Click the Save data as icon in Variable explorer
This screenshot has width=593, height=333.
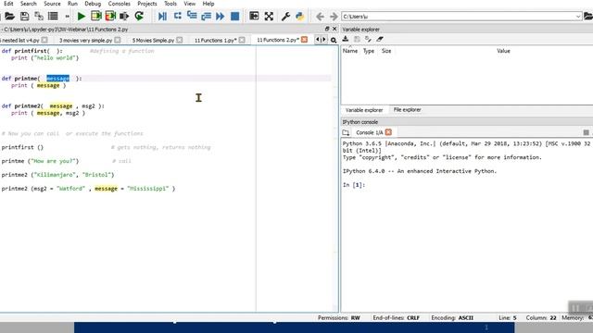pyautogui.click(x=357, y=39)
